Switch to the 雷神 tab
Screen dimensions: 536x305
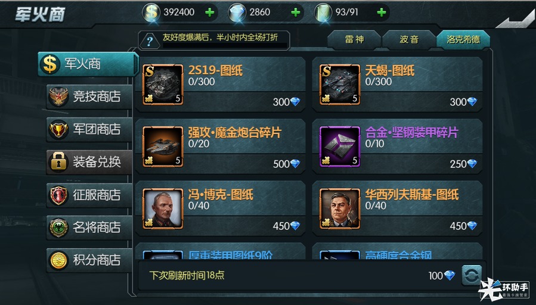[354, 40]
